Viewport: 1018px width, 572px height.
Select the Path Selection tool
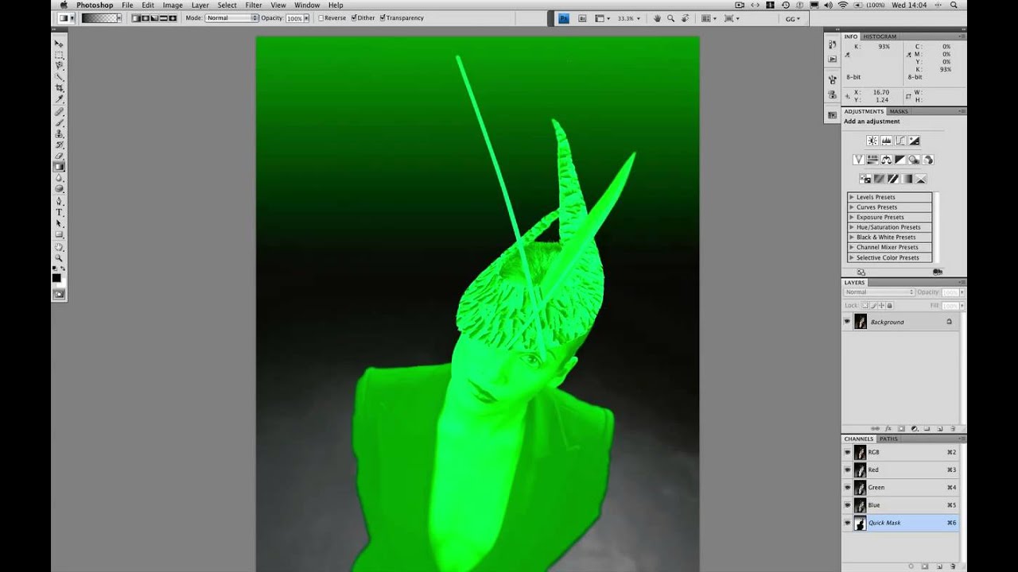(x=59, y=223)
